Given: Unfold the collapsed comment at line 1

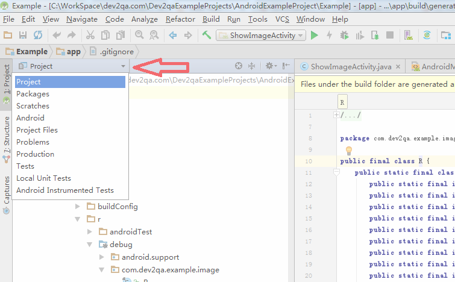Looking at the screenshot, I should (x=336, y=115).
